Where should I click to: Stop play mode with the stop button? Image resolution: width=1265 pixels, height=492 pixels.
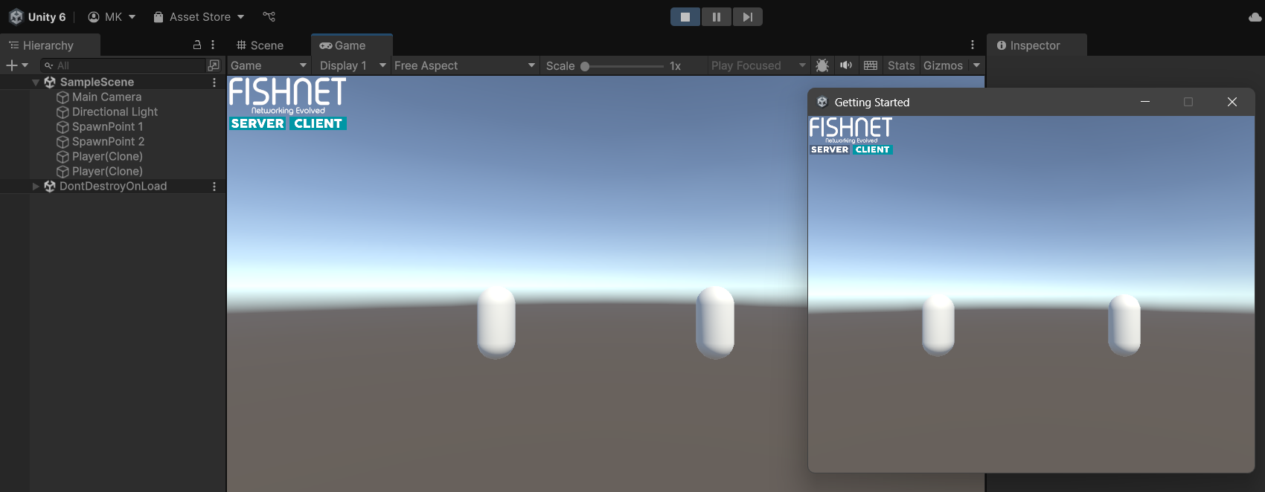pyautogui.click(x=685, y=16)
